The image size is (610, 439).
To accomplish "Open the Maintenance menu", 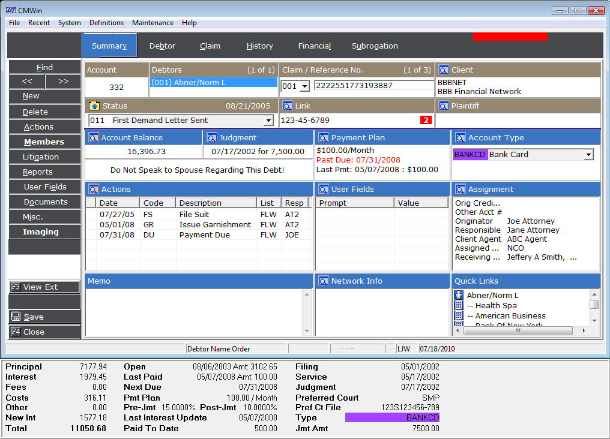I will [152, 23].
